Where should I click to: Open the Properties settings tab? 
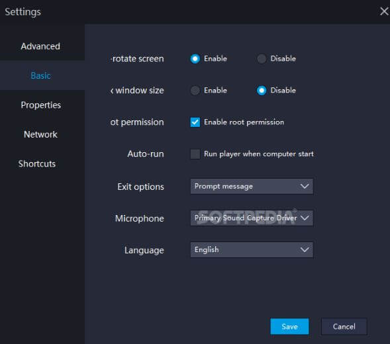click(x=40, y=105)
